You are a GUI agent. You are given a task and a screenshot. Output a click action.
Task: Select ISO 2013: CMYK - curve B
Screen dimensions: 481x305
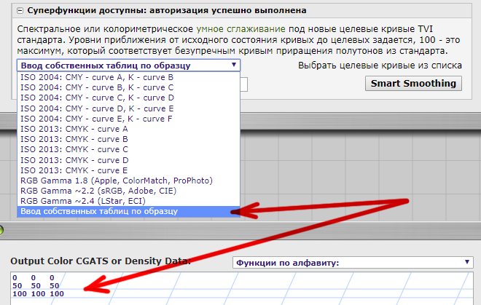pyautogui.click(x=74, y=138)
